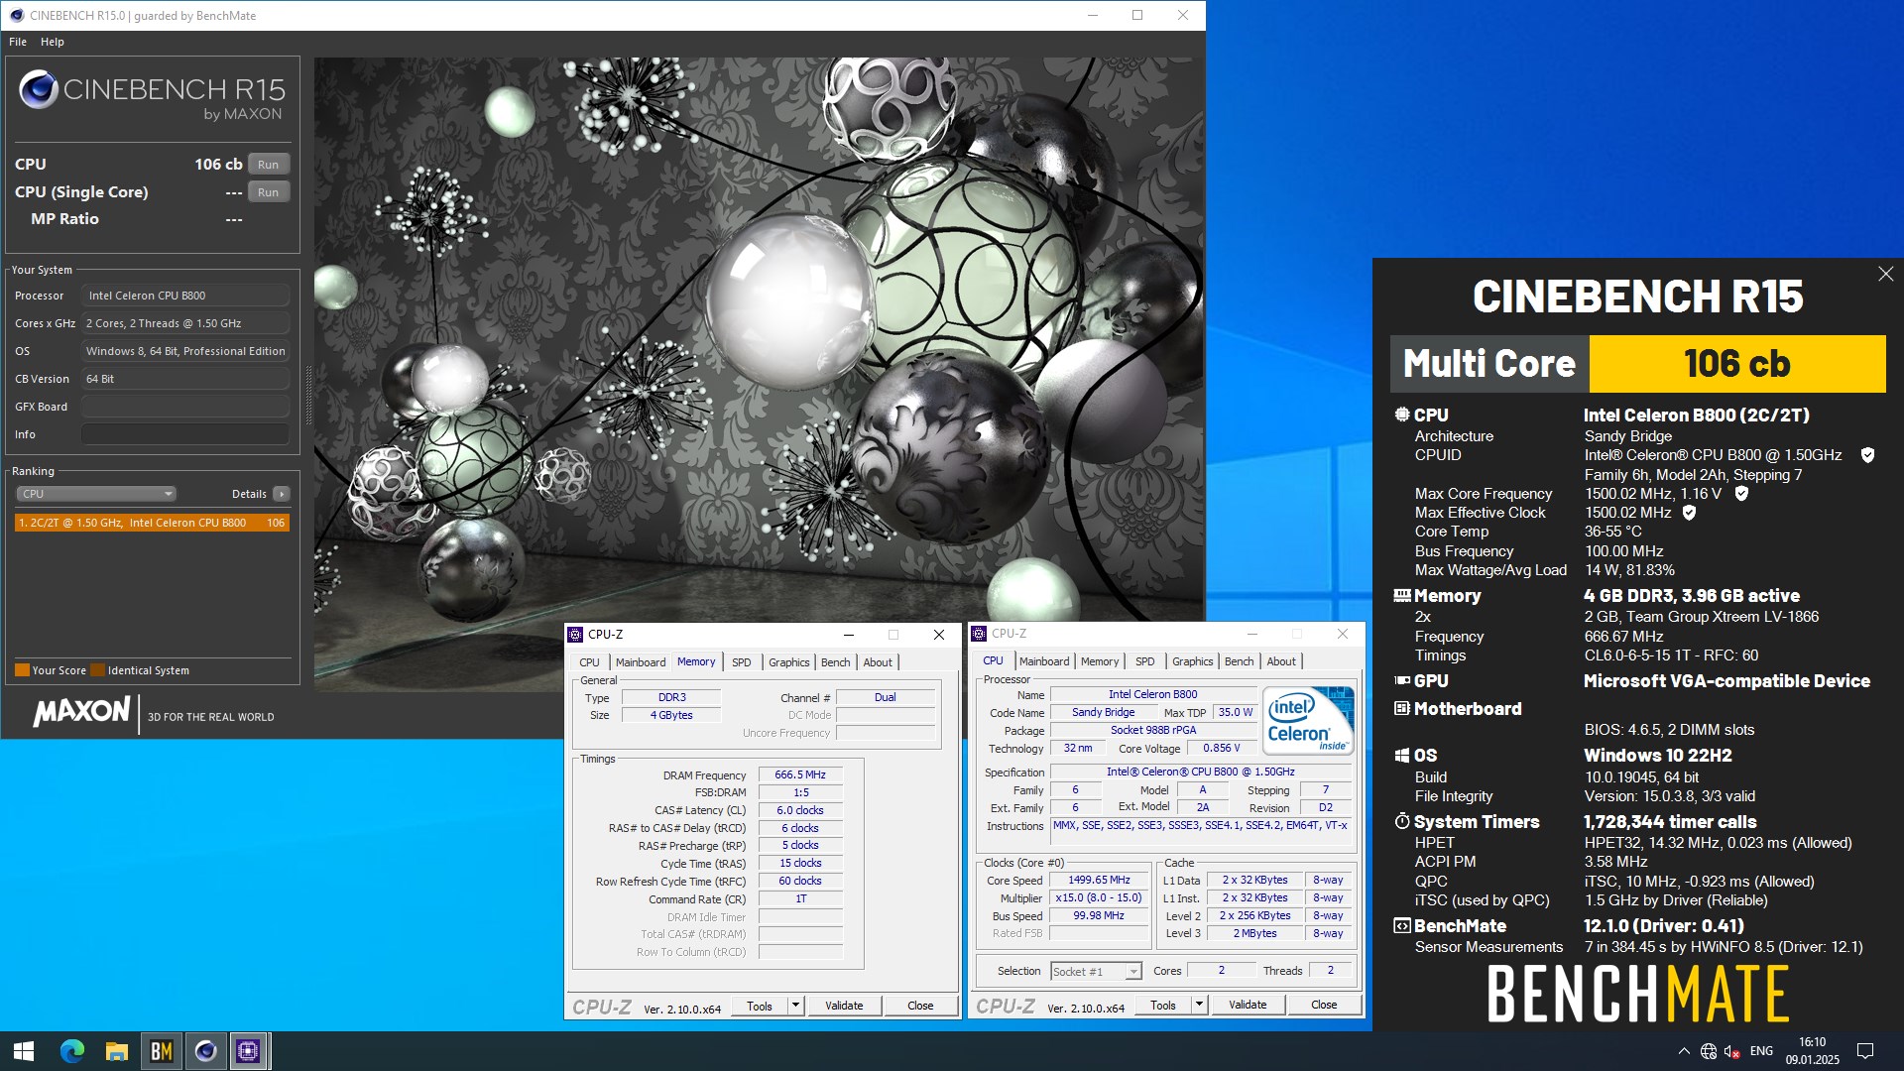Click Tools button in right CPU-Z window
Screen dimensions: 1904x1071
point(1163,1005)
